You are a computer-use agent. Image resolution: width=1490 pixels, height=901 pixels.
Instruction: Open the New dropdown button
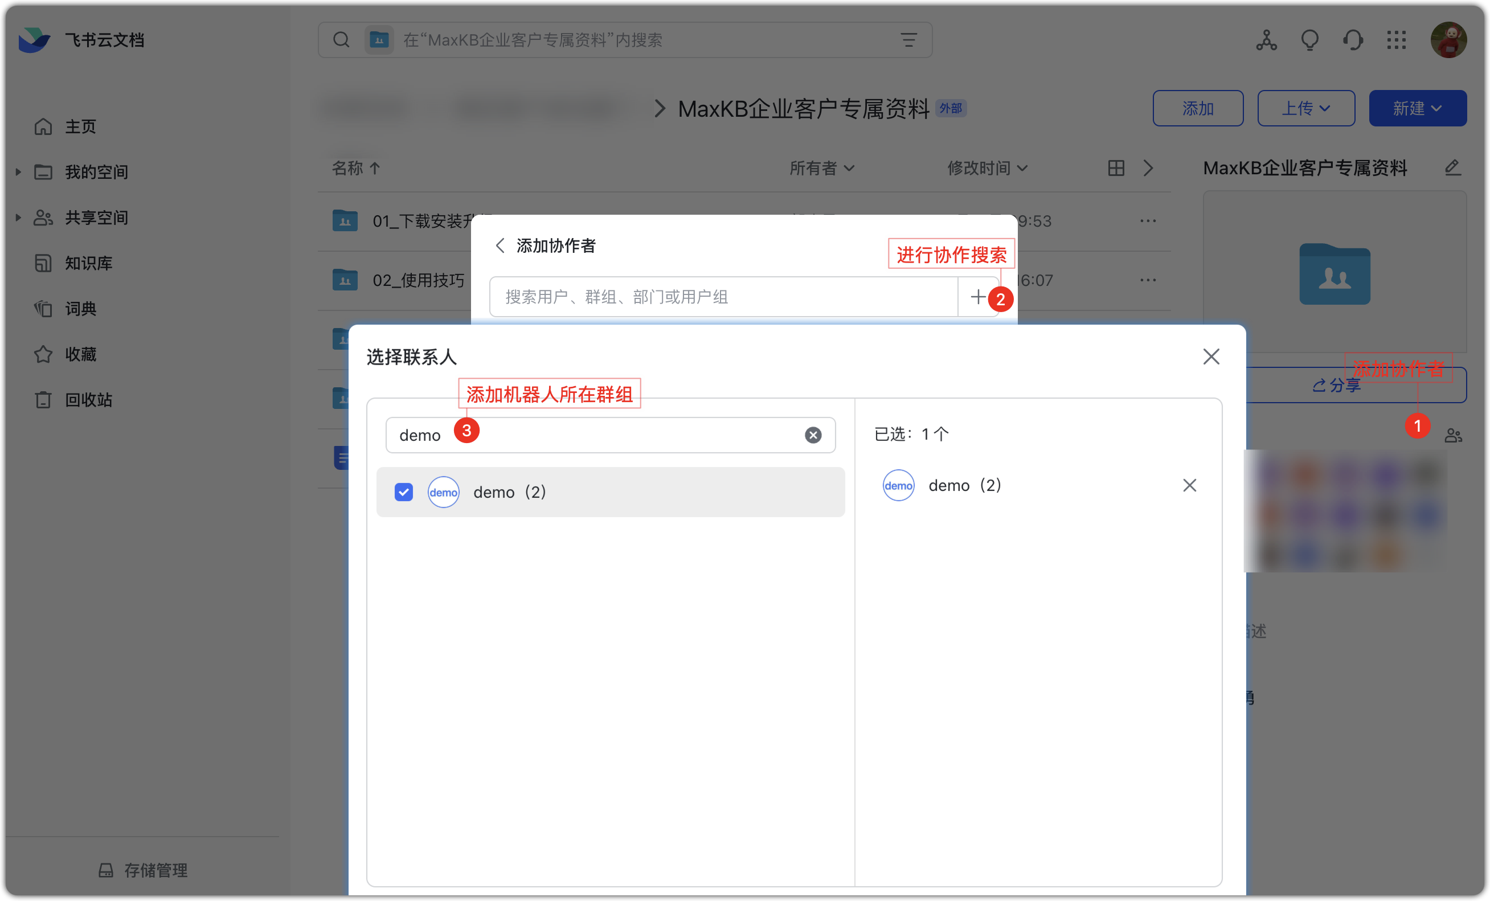[x=1417, y=108]
